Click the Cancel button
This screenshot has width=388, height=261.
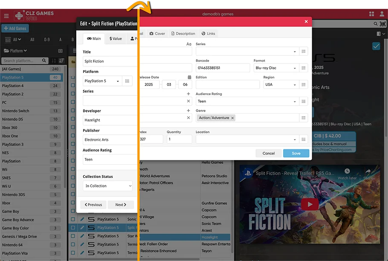[269, 153]
